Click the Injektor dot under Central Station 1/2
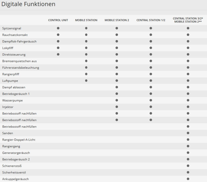The height and width of the screenshot is (182, 207). click(x=151, y=107)
